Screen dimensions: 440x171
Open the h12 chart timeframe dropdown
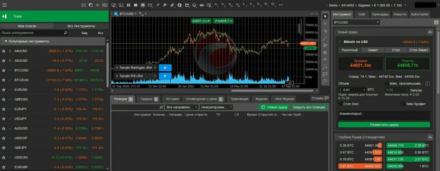[146, 14]
